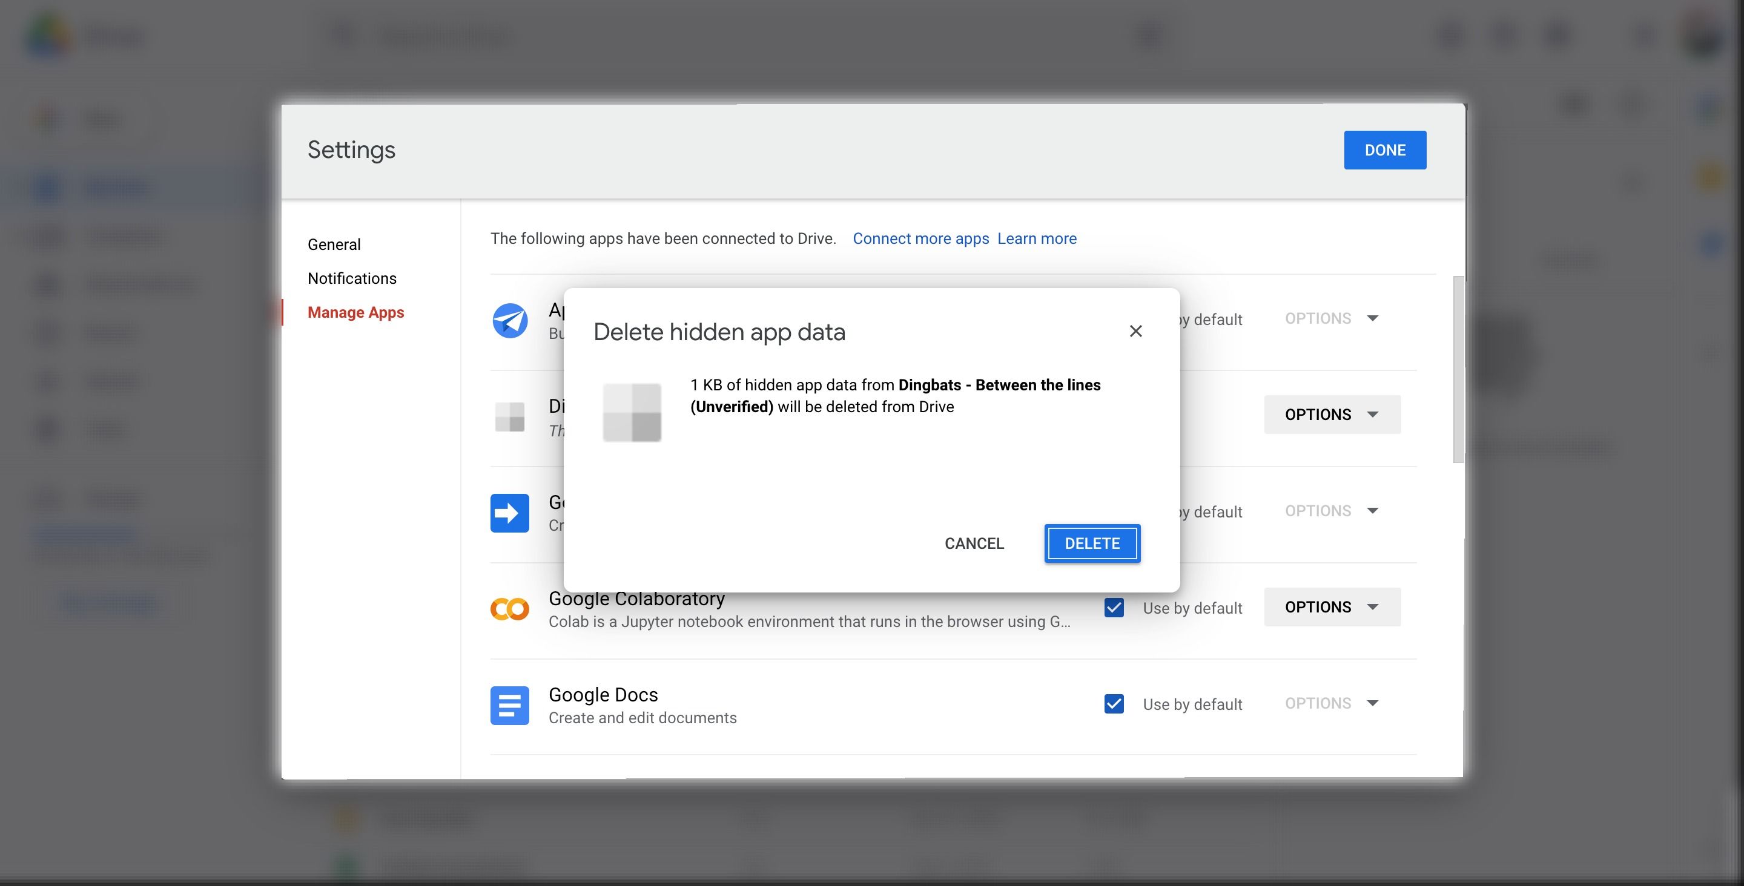Click the apps list vertical scrollbar
This screenshot has height=886, width=1744.
coord(1458,370)
